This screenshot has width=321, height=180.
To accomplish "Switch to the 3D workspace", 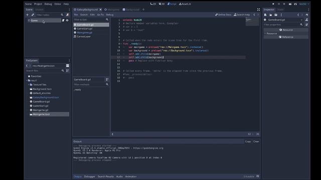I will pyautogui.click(x=162, y=4).
